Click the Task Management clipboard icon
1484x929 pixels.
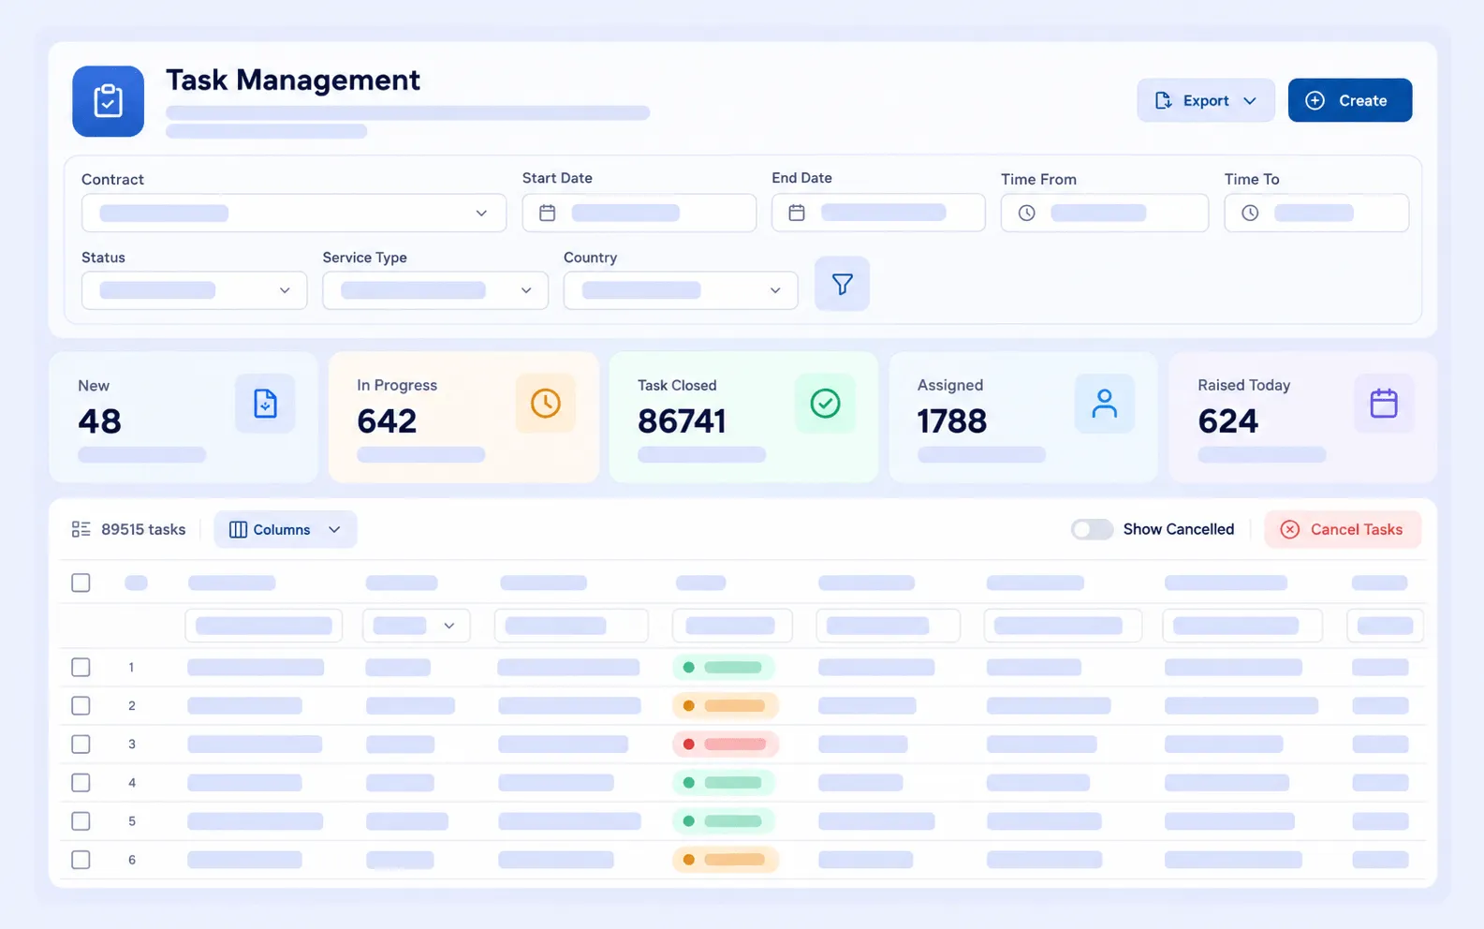(108, 101)
